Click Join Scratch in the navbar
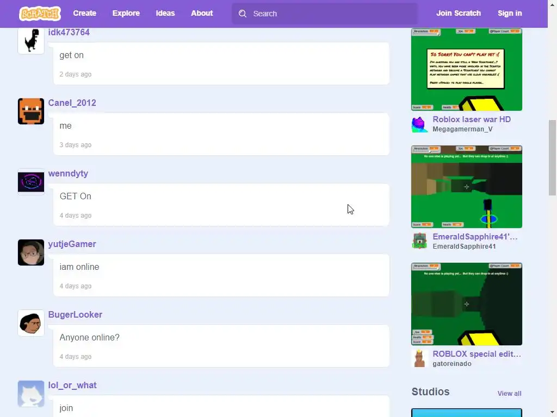557x417 pixels. [458, 13]
